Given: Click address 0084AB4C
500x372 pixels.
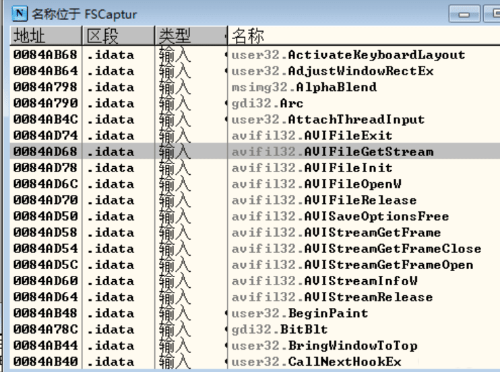Looking at the screenshot, I should coord(45,120).
